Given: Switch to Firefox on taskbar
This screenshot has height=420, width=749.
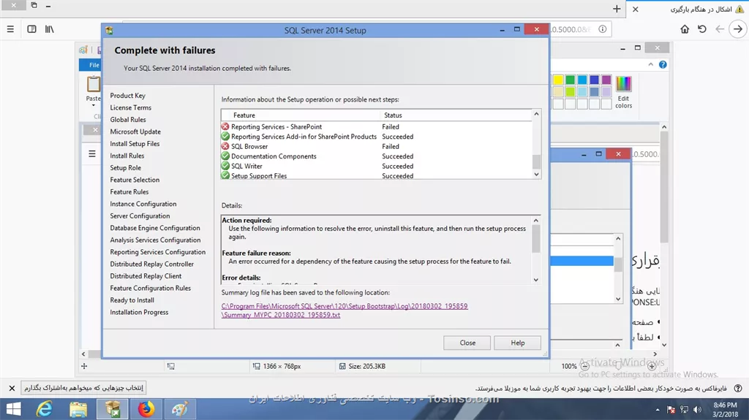Looking at the screenshot, I should tap(146, 410).
